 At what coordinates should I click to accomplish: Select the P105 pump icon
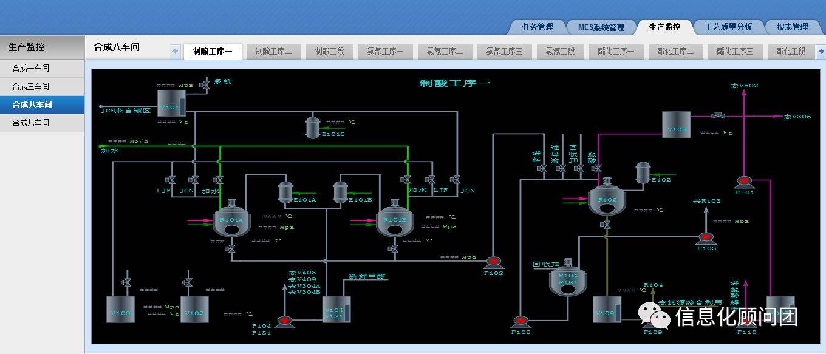[521, 322]
